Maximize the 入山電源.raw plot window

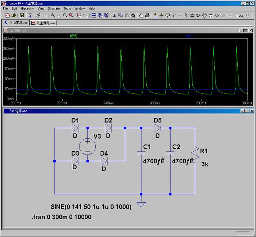coord(246,30)
